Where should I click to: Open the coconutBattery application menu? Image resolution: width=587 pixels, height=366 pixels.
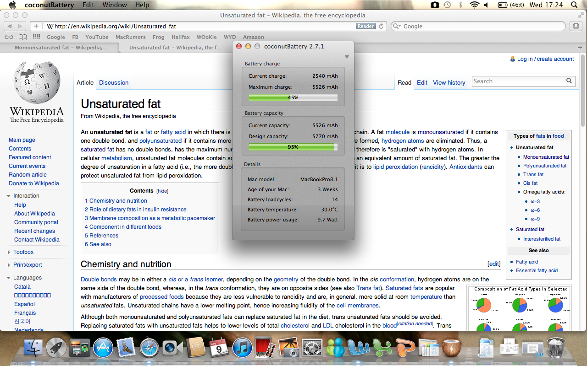click(50, 5)
